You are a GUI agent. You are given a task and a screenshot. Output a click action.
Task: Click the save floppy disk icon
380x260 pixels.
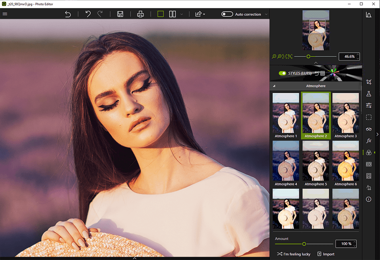(x=120, y=14)
